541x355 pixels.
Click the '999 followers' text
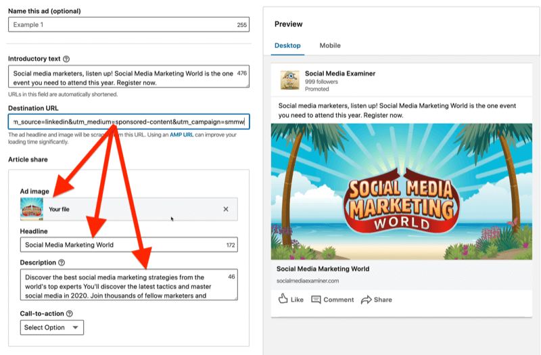tap(321, 82)
